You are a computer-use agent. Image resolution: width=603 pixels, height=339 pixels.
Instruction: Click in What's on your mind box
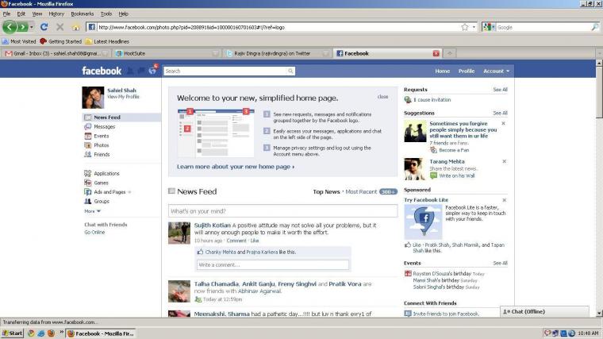click(x=283, y=211)
